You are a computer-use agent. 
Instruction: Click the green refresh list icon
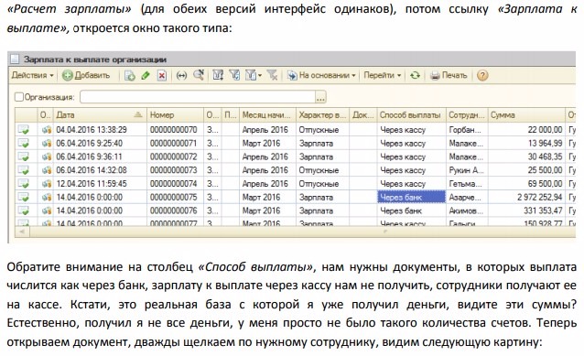415,76
